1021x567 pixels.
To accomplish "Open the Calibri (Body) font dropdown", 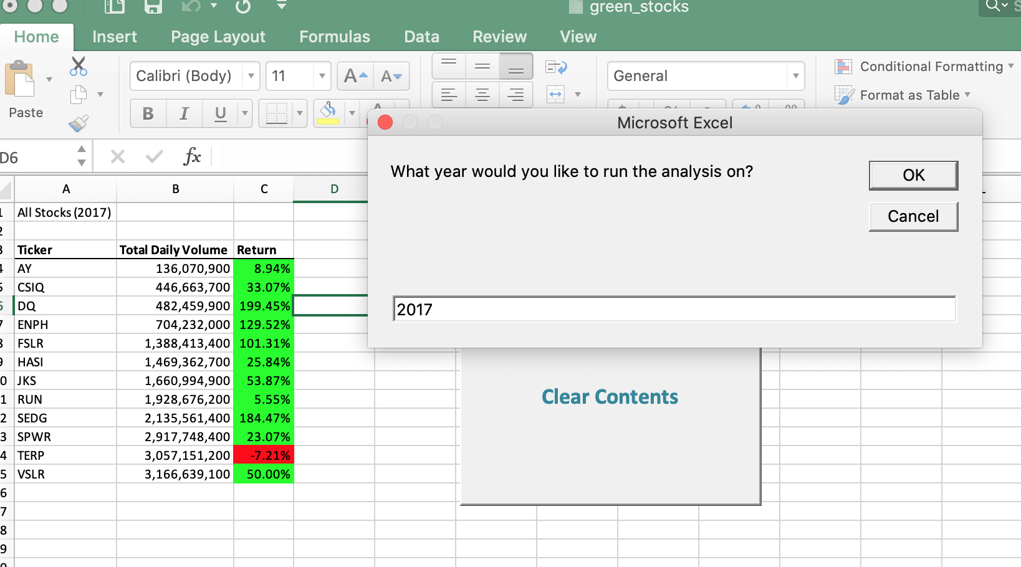I will click(x=251, y=76).
